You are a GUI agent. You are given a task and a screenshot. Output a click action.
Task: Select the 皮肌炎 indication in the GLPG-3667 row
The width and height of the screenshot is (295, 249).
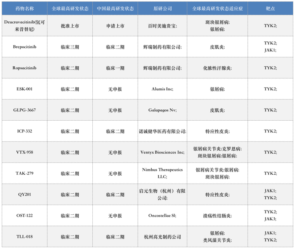click(x=217, y=110)
